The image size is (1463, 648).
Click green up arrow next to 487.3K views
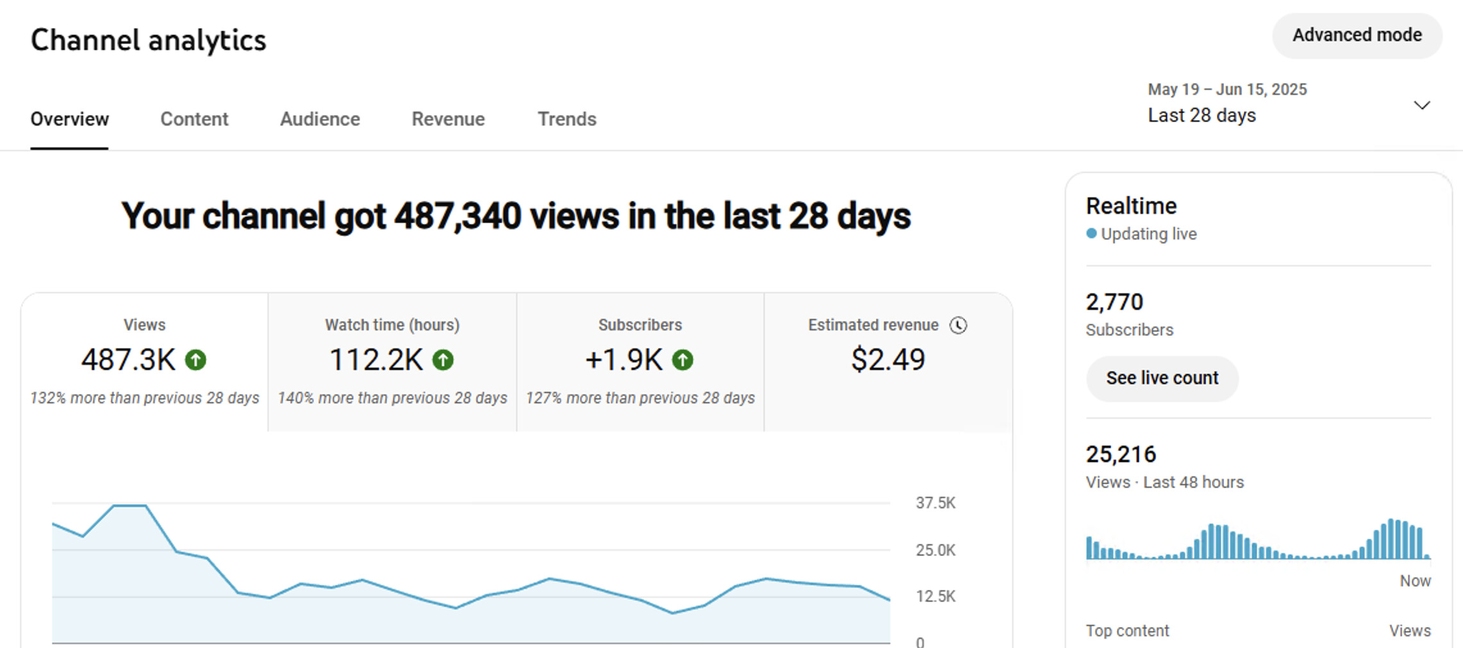click(x=196, y=360)
